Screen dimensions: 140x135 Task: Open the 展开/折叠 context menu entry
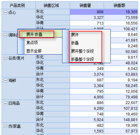[x=34, y=34]
